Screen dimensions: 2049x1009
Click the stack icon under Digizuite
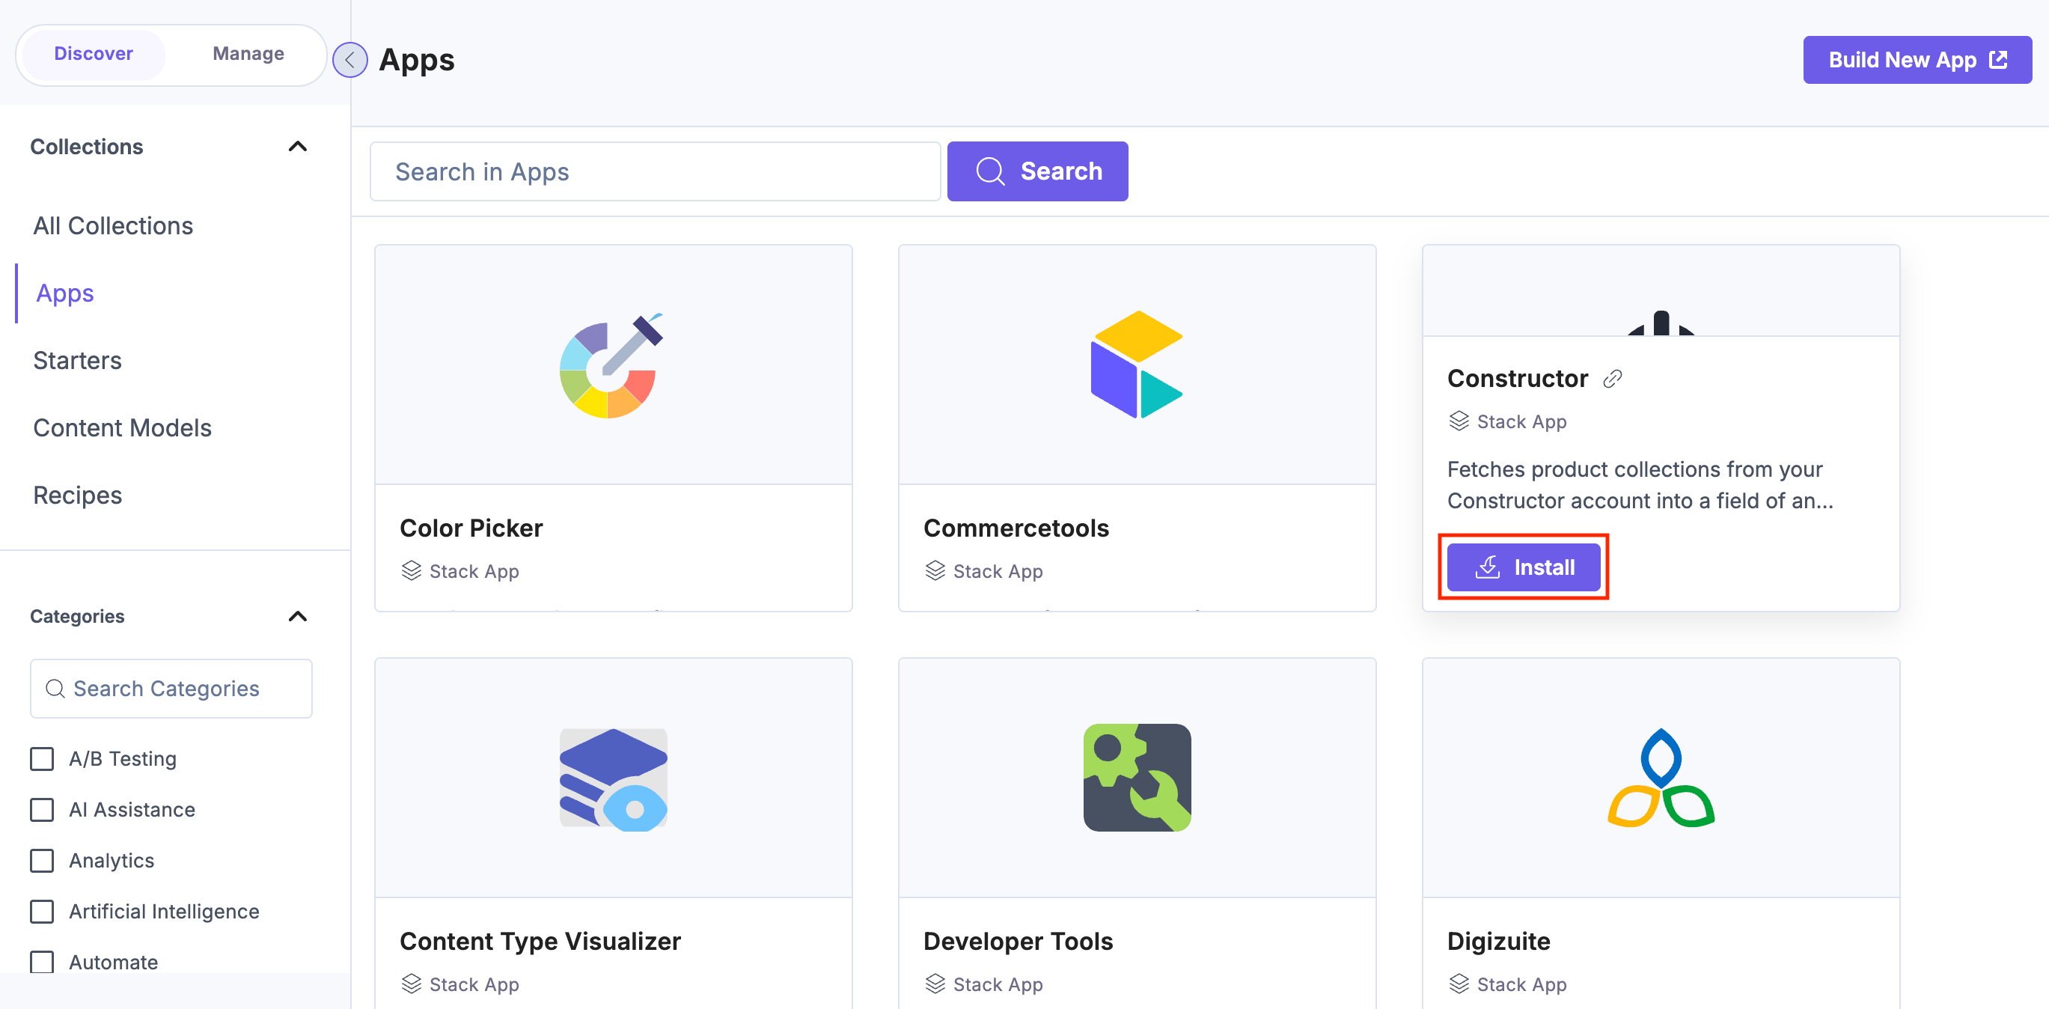coord(1459,984)
